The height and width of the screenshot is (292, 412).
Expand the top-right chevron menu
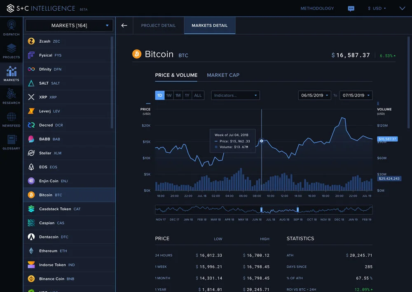point(402,8)
